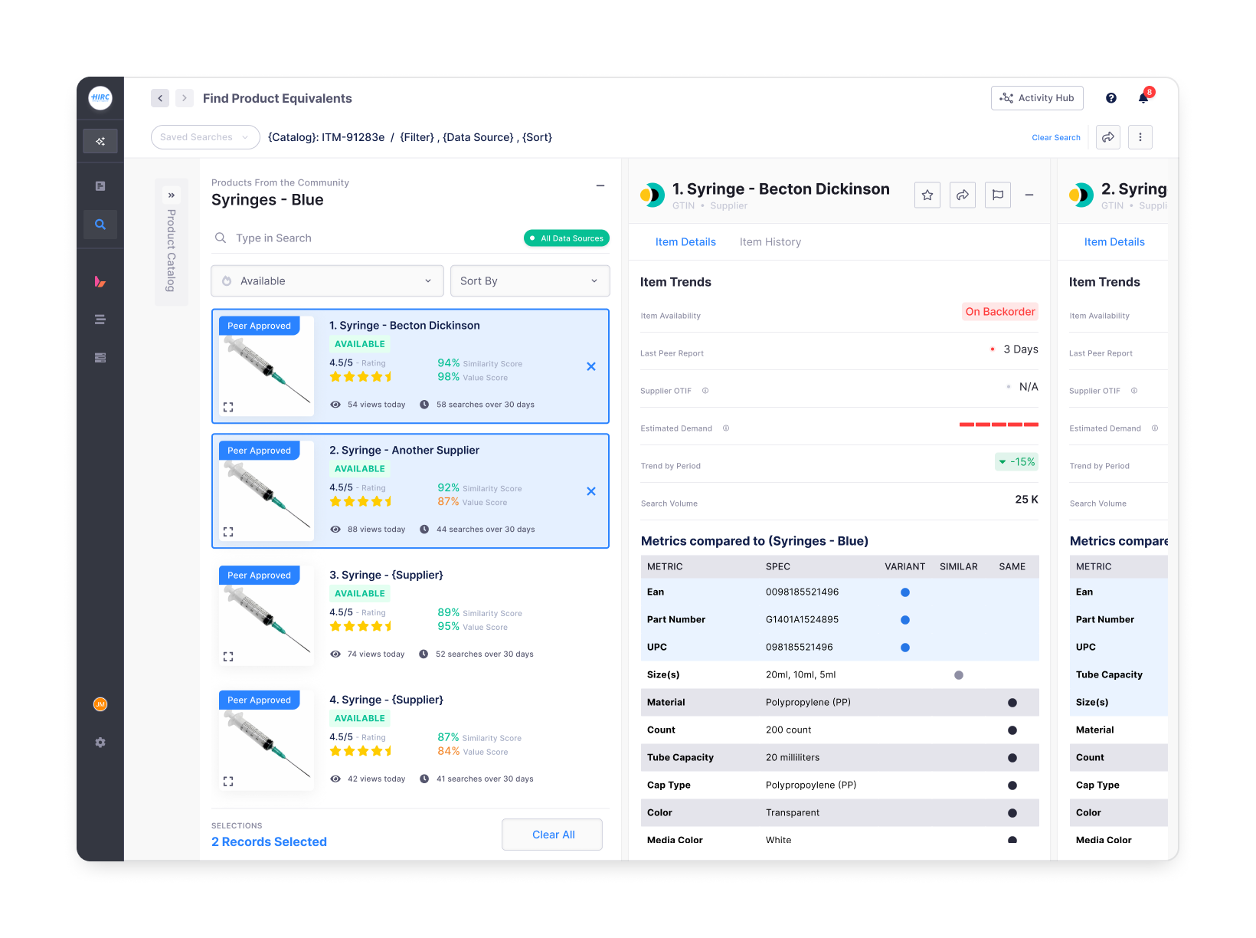This screenshot has width=1256, height=938.
Task: Click the Part Number value G1401A1524895
Action: click(x=802, y=620)
